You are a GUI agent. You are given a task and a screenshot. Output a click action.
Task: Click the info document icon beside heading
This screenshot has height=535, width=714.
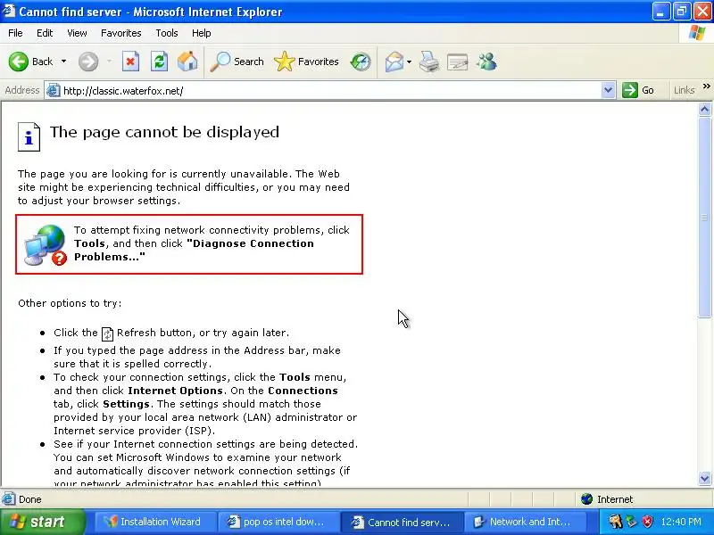point(29,136)
